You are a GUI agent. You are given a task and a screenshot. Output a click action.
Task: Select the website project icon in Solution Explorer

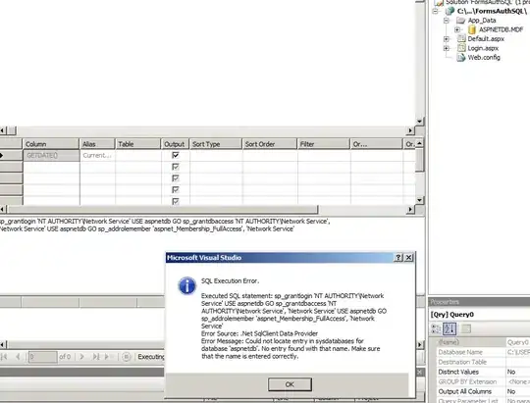[x=450, y=11]
